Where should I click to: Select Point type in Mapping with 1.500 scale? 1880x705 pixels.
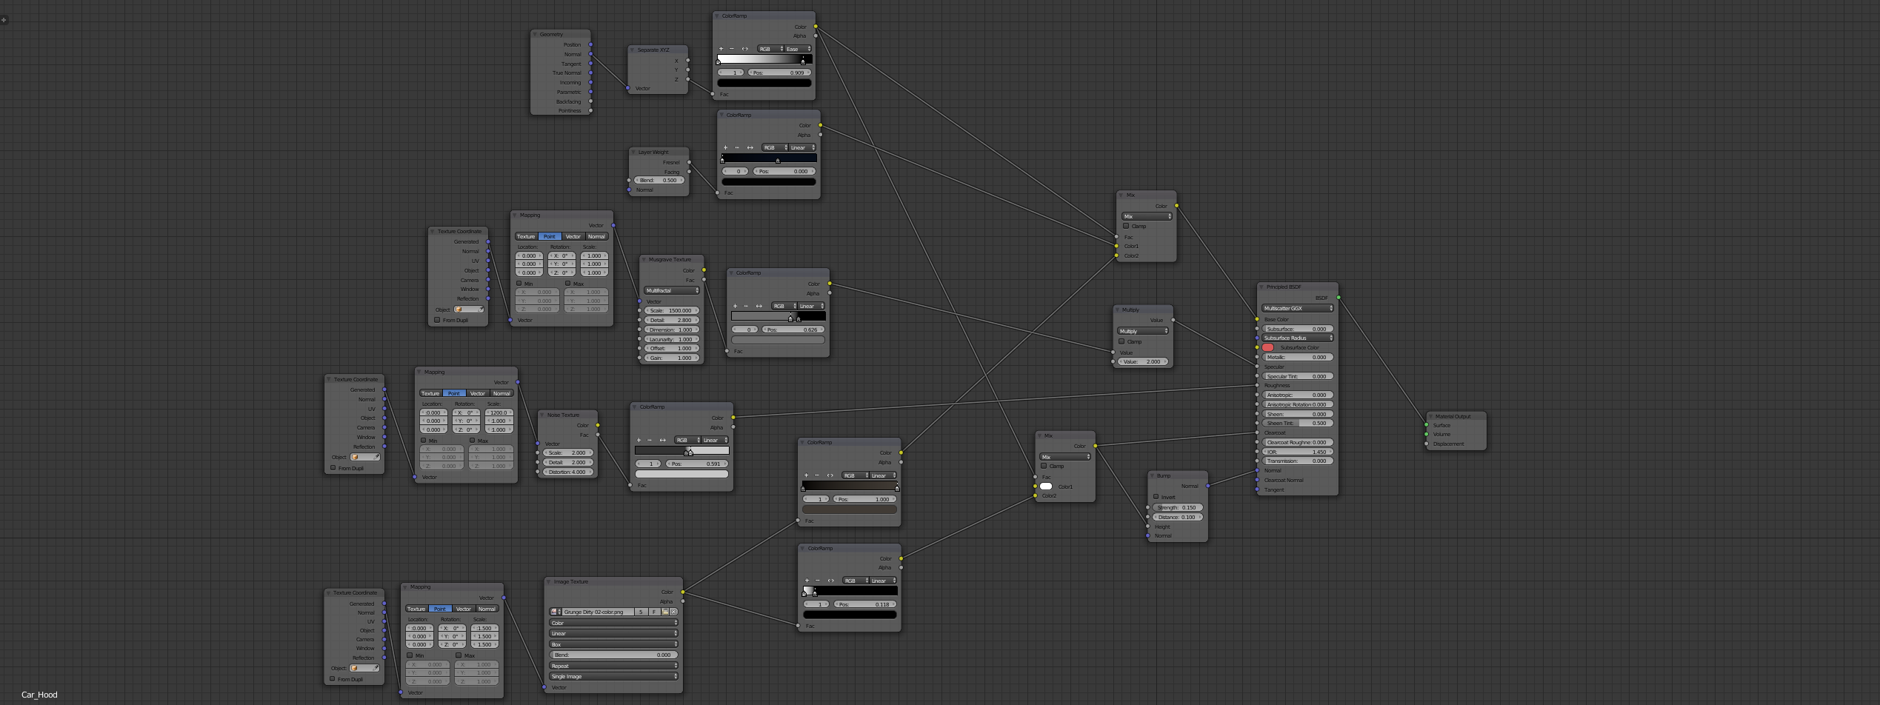(440, 609)
